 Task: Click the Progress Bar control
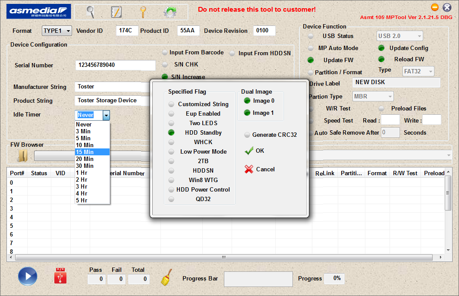[258, 279]
